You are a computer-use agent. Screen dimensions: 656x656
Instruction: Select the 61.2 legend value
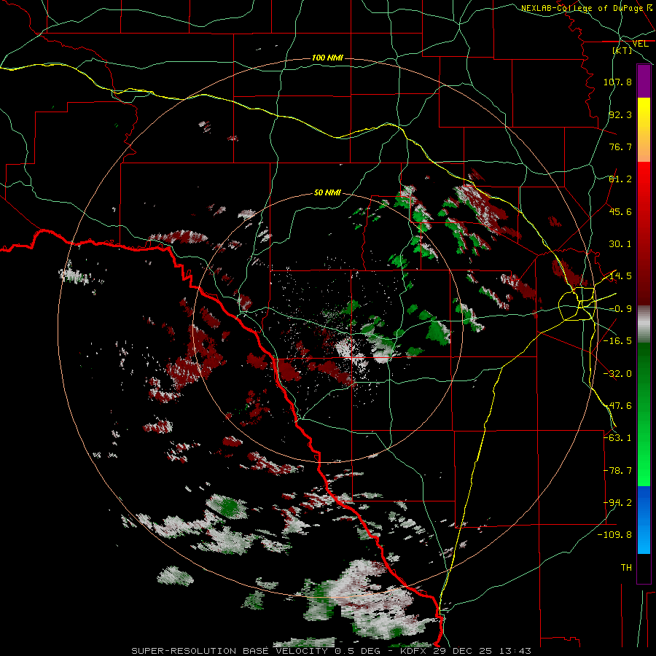tap(620, 179)
